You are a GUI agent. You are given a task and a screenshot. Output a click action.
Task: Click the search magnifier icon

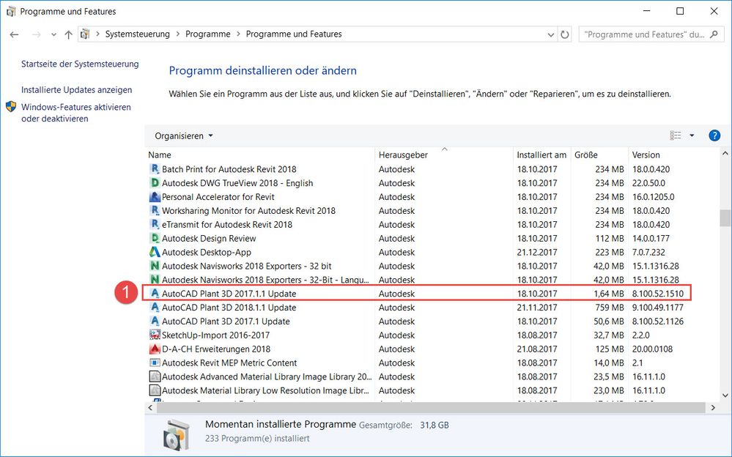point(714,34)
